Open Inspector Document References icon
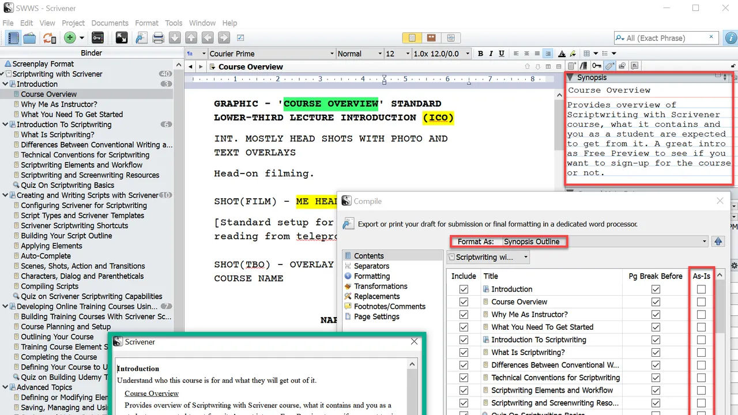 [583, 66]
